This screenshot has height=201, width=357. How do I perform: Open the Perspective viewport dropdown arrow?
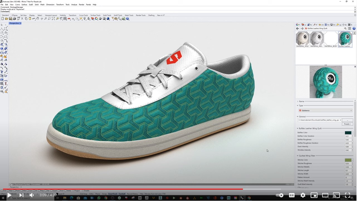[20, 23]
